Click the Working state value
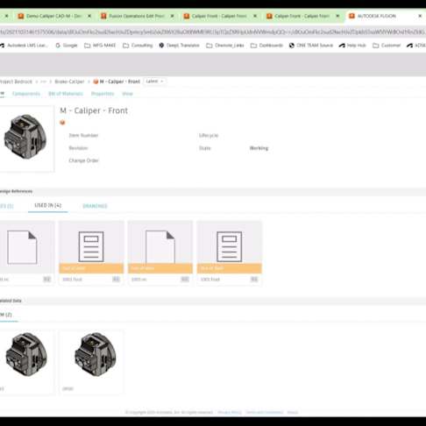This screenshot has height=426, width=426. 259,148
